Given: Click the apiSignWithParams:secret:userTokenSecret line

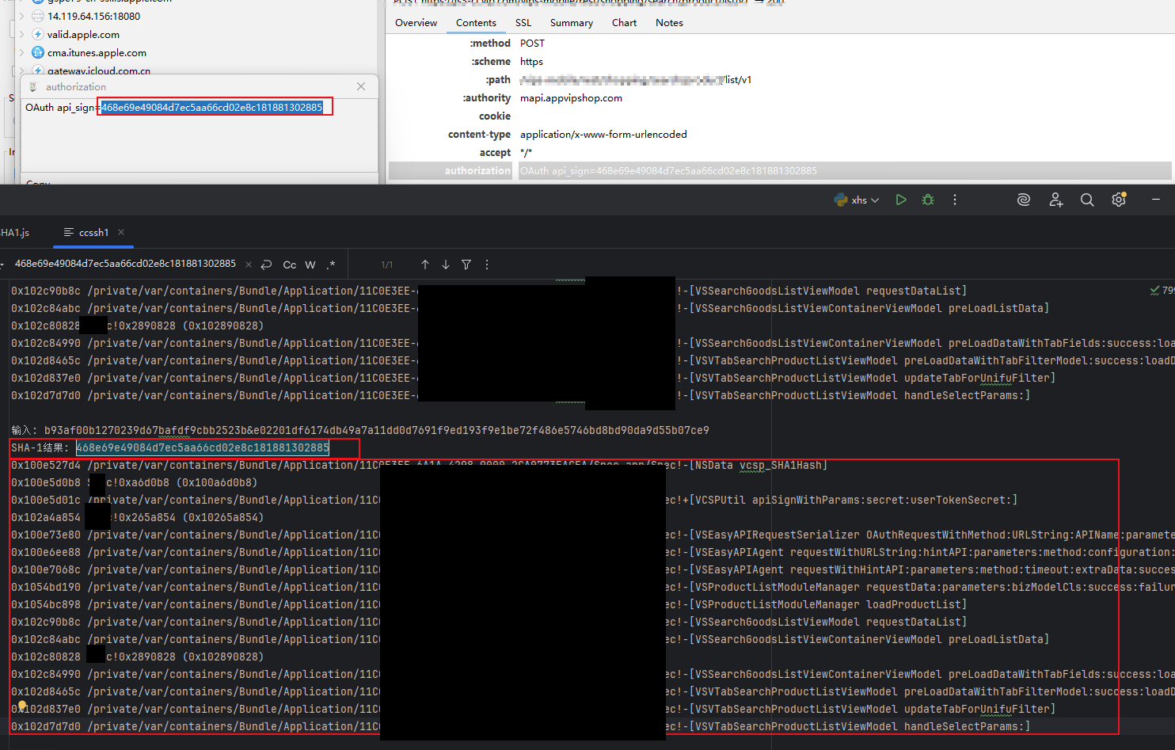Looking at the screenshot, I should [x=514, y=500].
